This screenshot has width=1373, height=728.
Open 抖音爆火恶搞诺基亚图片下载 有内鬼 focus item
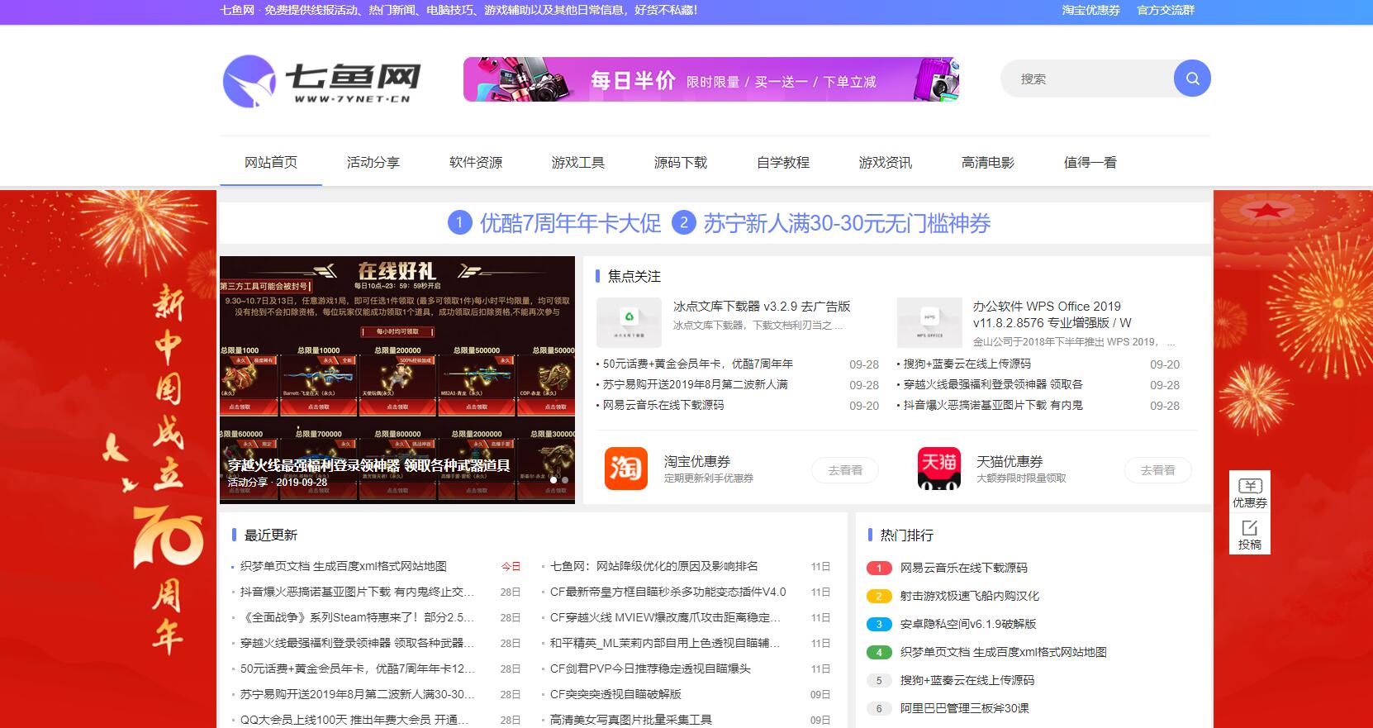pos(993,405)
